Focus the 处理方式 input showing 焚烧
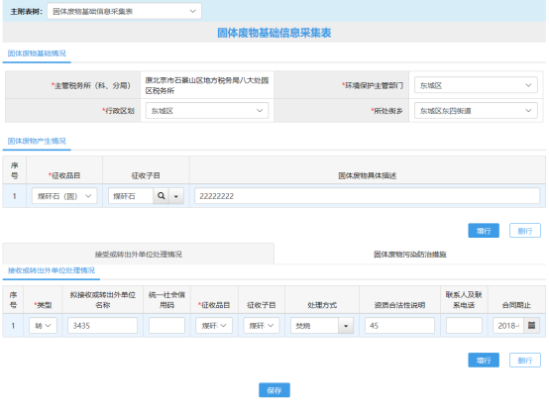The height and width of the screenshot is (418, 549). [314, 326]
